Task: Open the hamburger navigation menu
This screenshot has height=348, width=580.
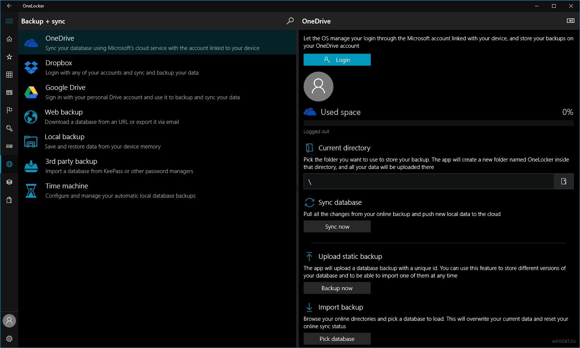Action: [9, 21]
